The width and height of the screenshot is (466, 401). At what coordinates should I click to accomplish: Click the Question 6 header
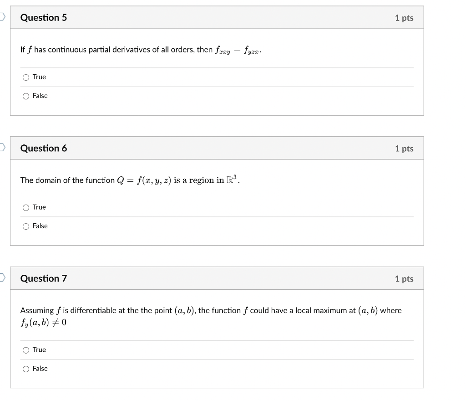44,148
